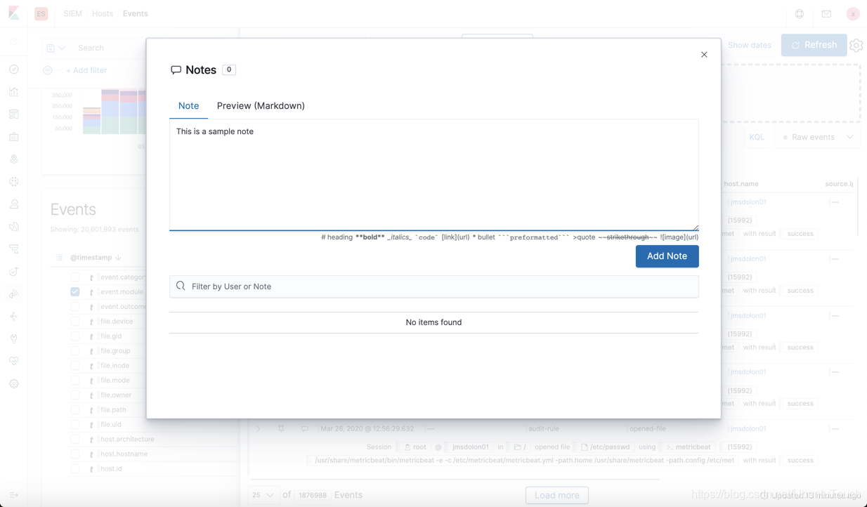Screen dimensions: 867x507
Task: Toggle the file.group field checkbox
Action: [x=74, y=351]
